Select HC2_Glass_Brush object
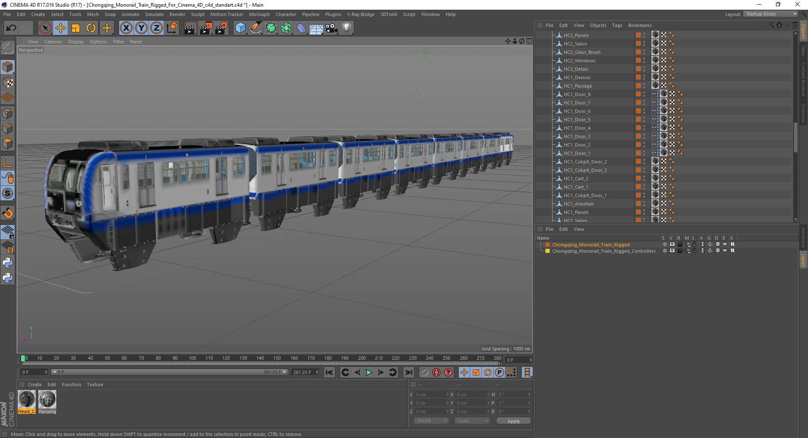The height and width of the screenshot is (438, 808). 582,52
